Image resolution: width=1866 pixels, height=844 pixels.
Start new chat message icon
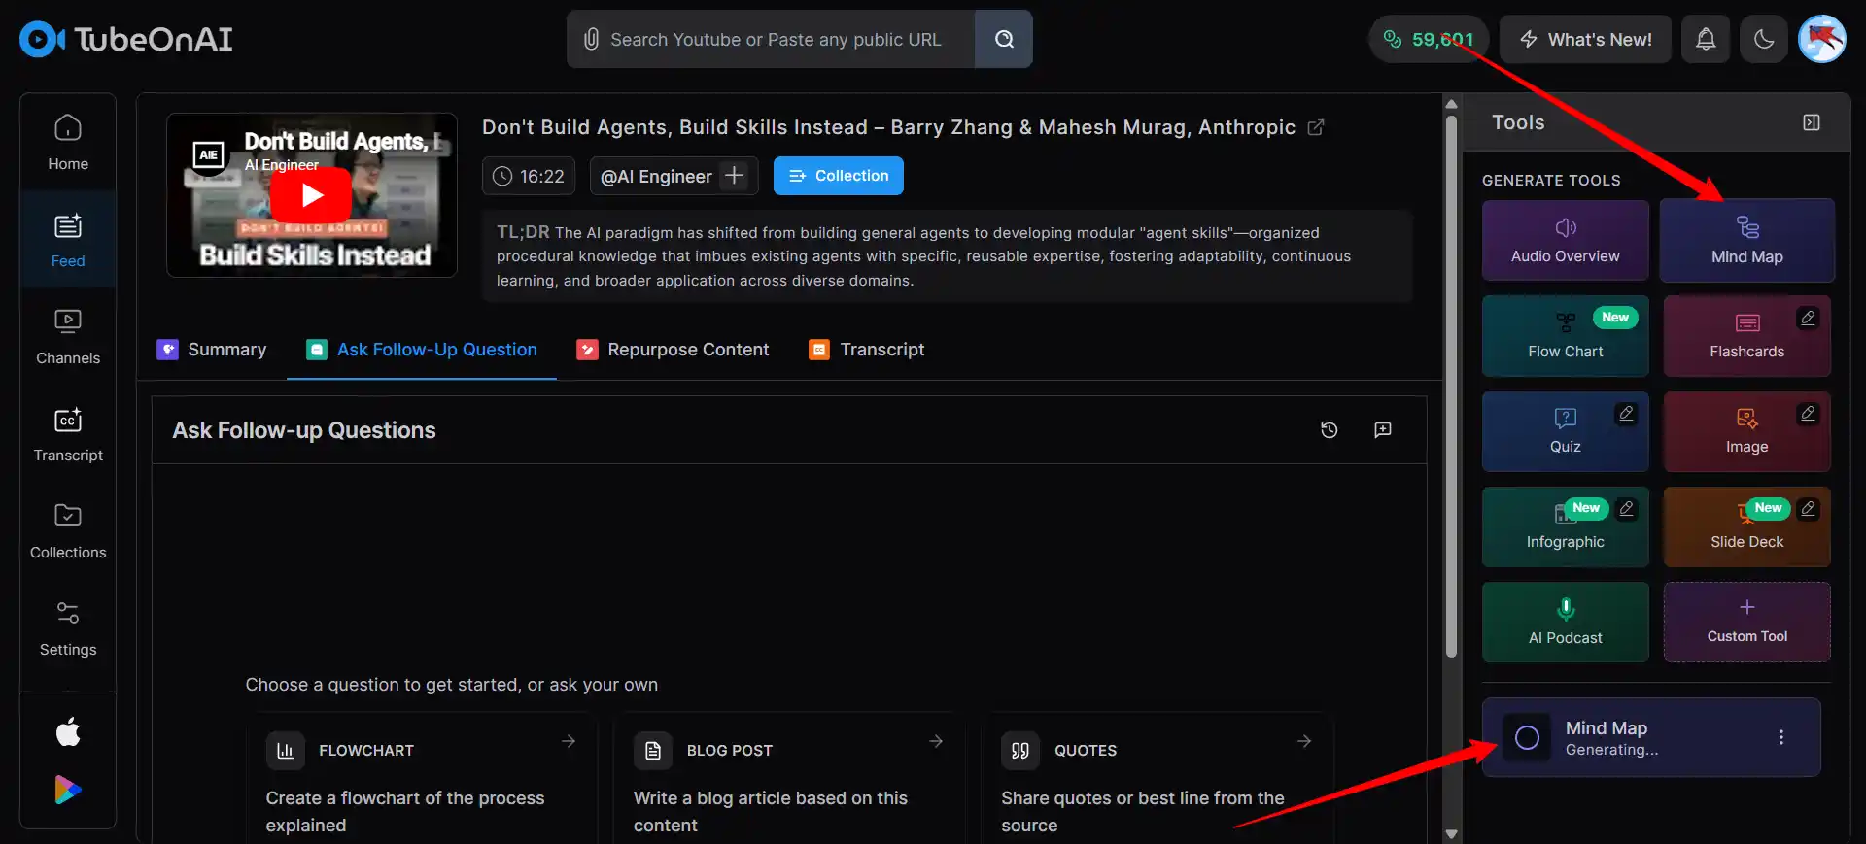(1383, 430)
